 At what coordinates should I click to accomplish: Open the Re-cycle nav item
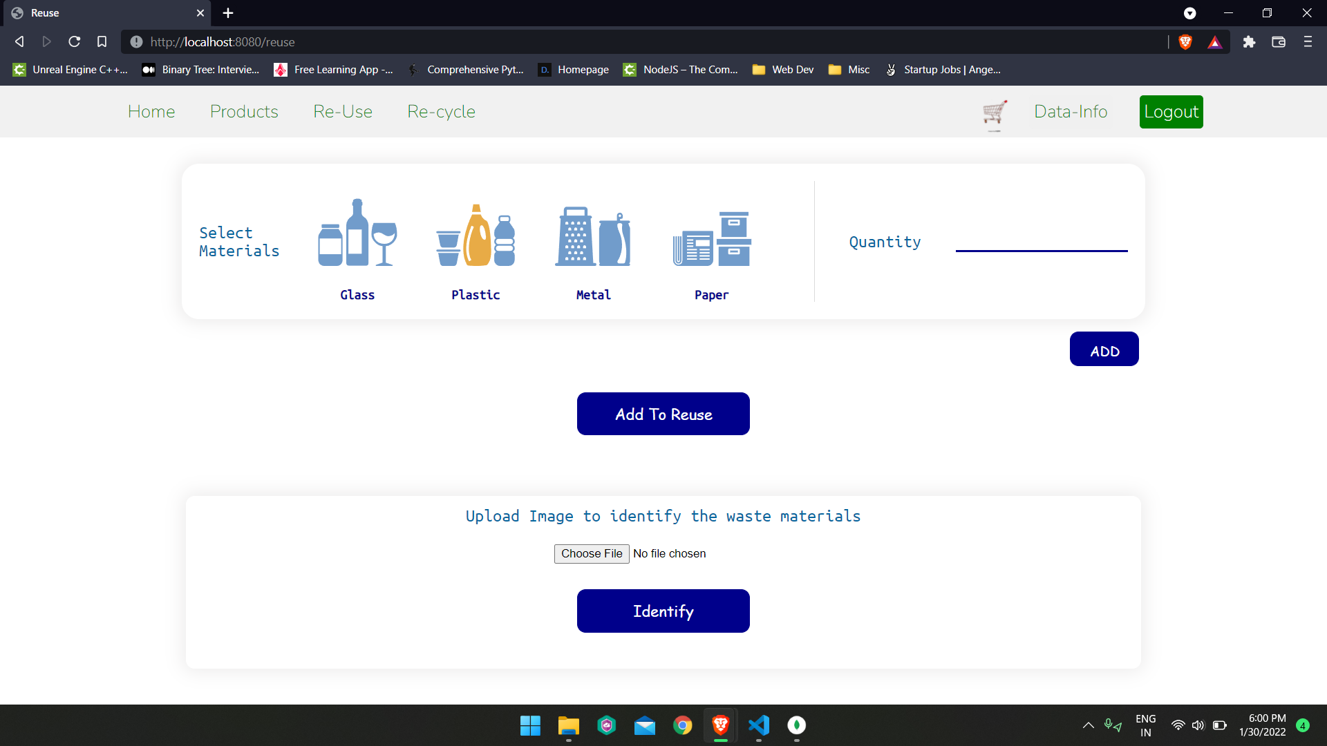click(441, 112)
